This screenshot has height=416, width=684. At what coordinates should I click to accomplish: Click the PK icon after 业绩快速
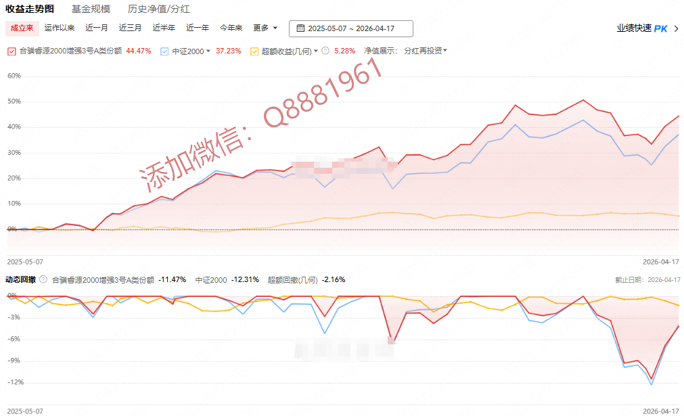pos(660,28)
